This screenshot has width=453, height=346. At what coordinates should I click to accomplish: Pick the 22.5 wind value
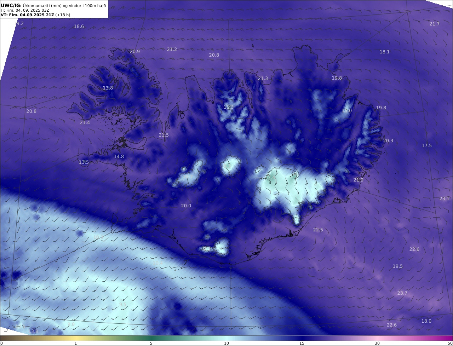click(318, 230)
